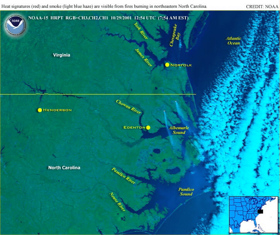Click the Virginia state label
The image size is (280, 235).
coord(61,55)
